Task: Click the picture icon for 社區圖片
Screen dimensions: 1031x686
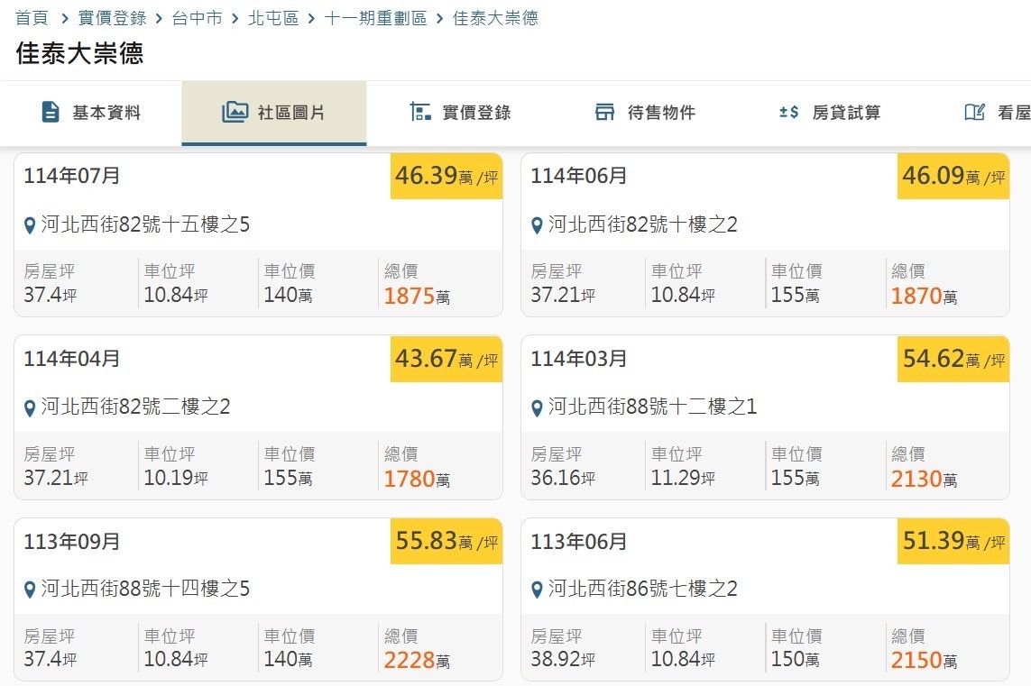Action: click(235, 113)
